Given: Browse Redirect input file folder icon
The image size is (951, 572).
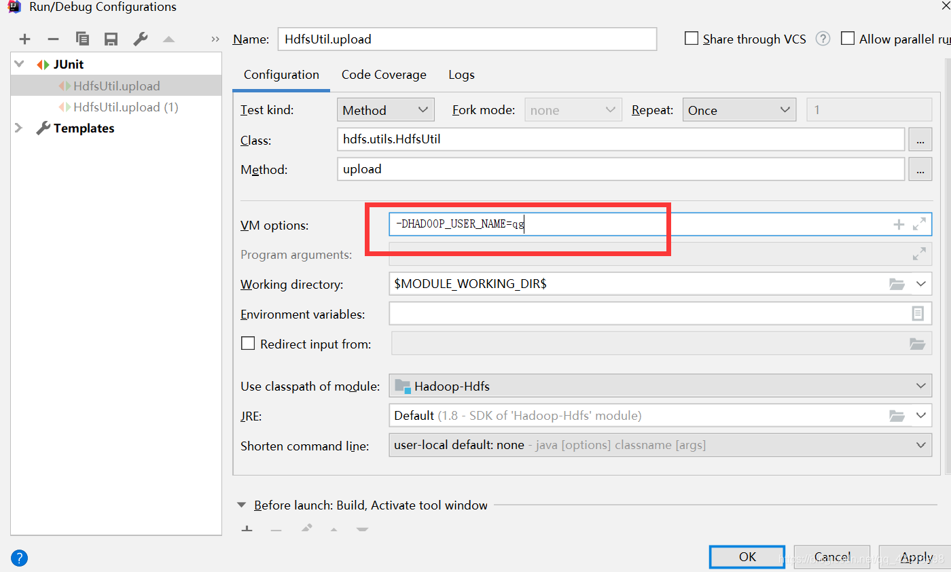Looking at the screenshot, I should click(x=918, y=344).
